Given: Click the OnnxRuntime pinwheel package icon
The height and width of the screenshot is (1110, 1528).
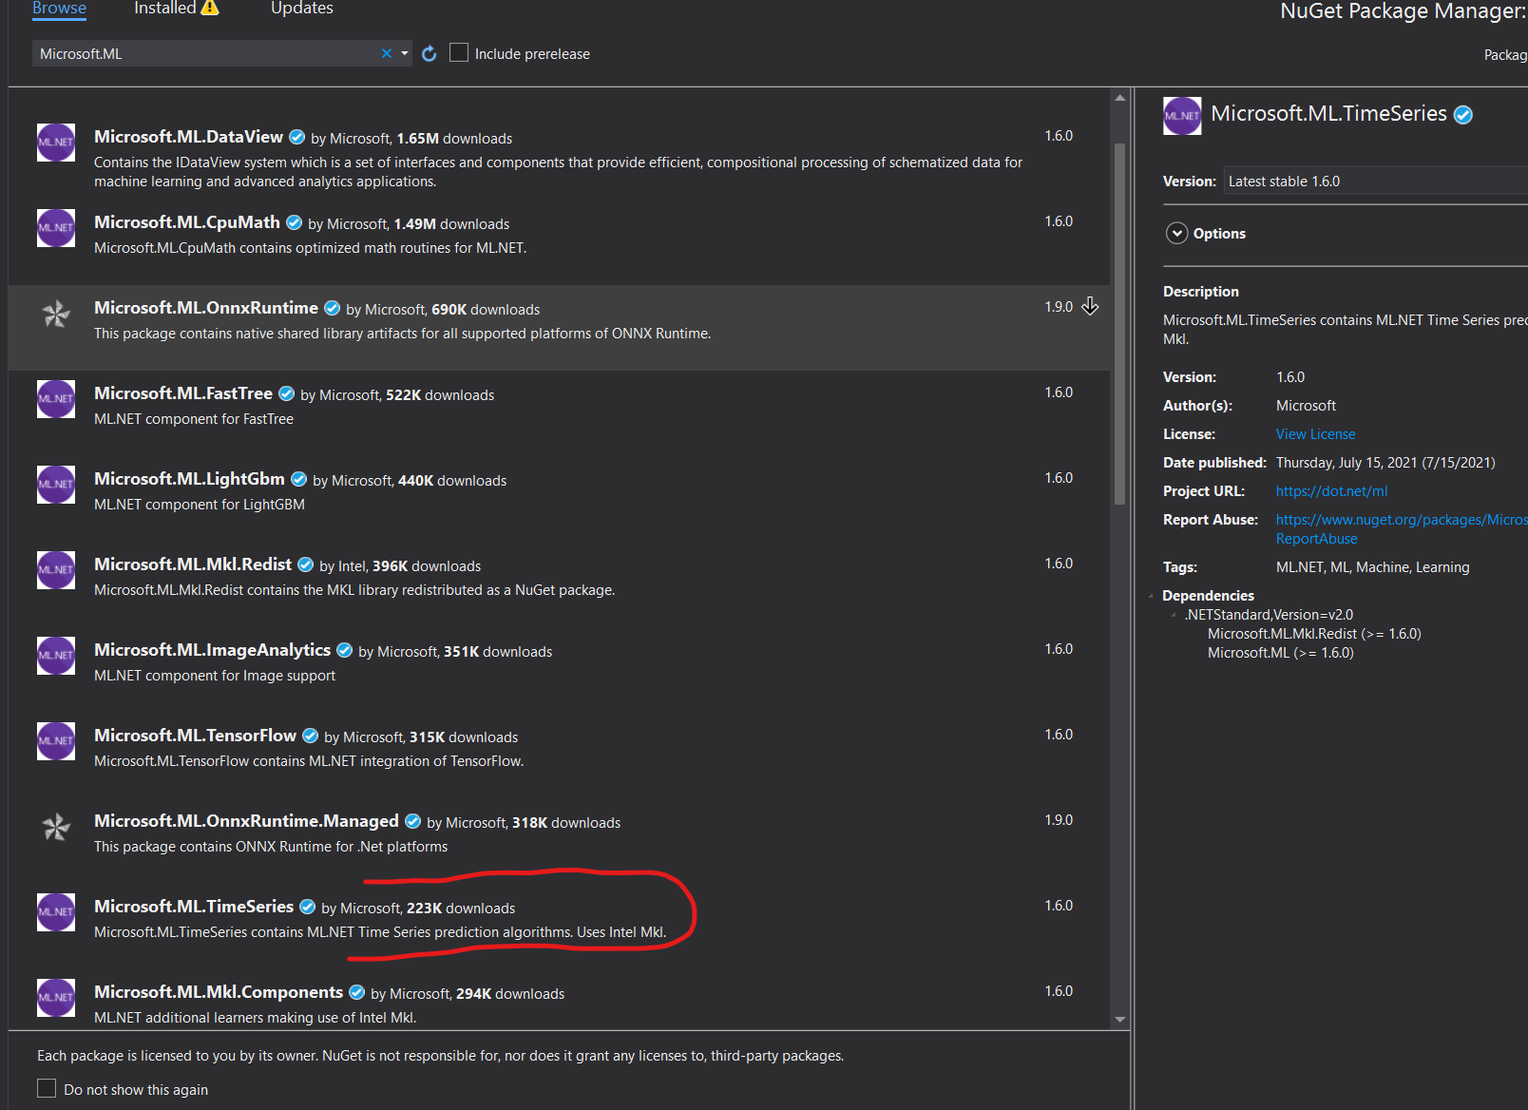Looking at the screenshot, I should 56,314.
